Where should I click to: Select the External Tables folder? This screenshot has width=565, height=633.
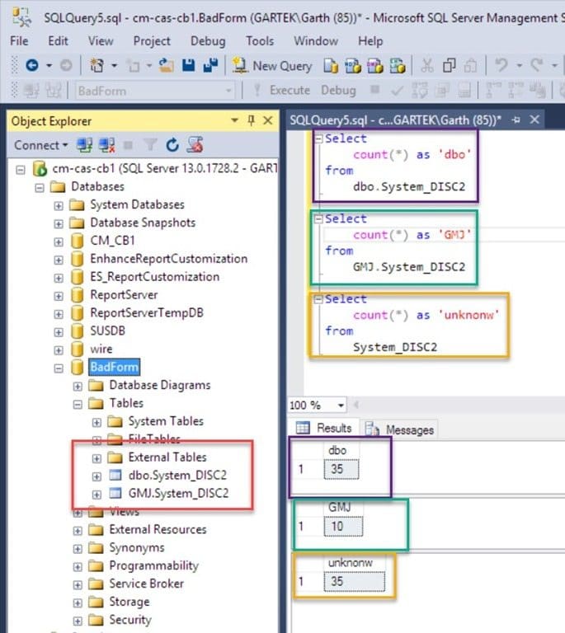167,457
